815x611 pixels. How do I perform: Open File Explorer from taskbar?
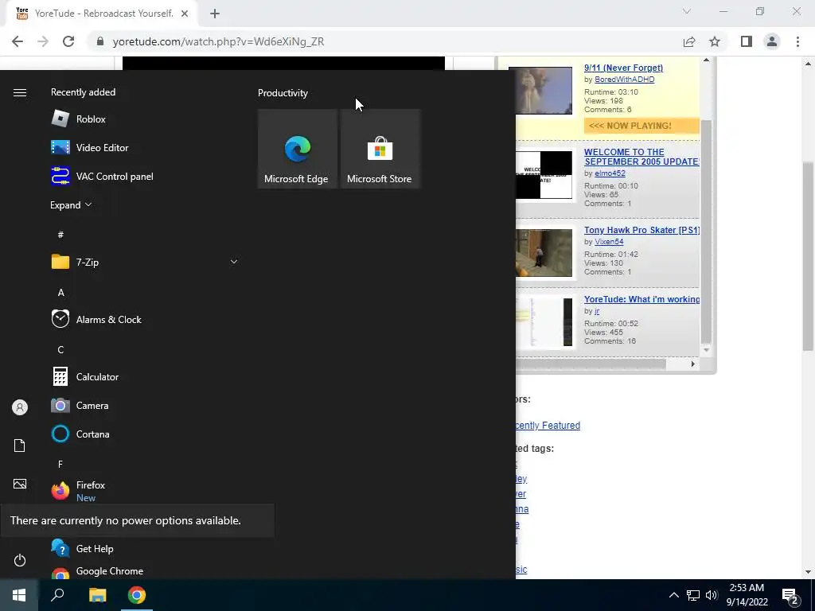(x=97, y=595)
